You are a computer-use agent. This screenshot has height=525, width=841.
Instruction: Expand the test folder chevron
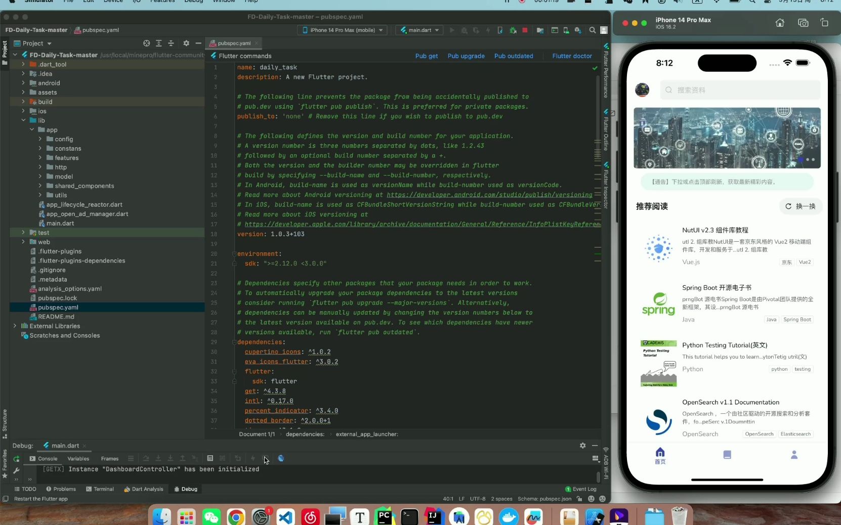23,233
